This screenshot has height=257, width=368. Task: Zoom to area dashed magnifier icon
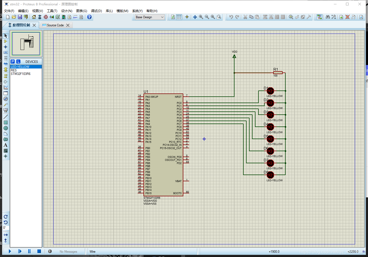(219, 17)
